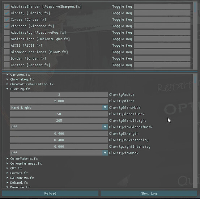The image size is (200, 199).
Task: Collapse the Clarity.fx settings section
Action: [7, 89]
